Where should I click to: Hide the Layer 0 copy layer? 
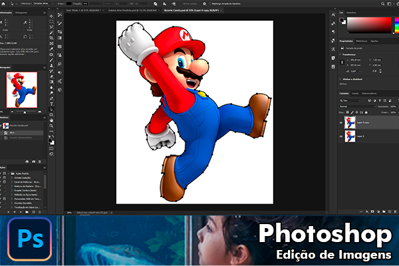pyautogui.click(x=341, y=122)
